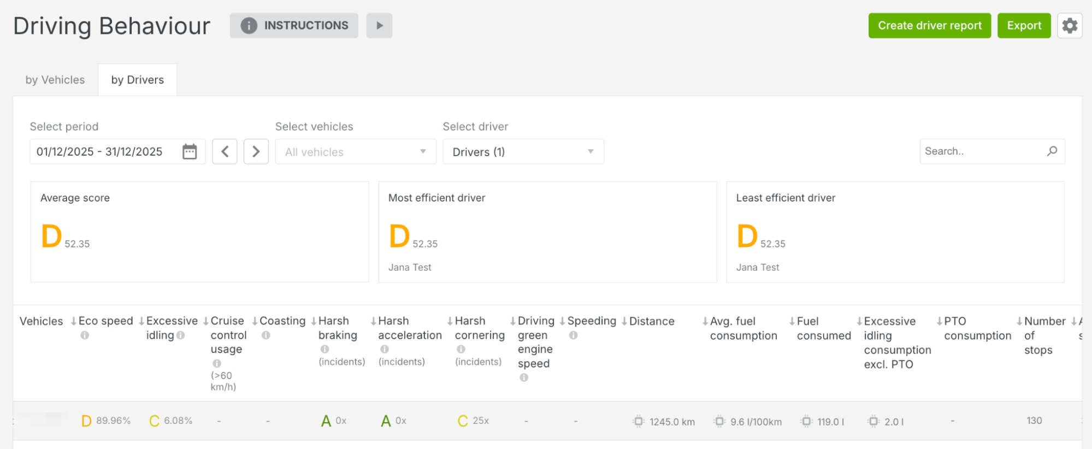The width and height of the screenshot is (1092, 449).
Task: Click the Export button
Action: pyautogui.click(x=1024, y=26)
